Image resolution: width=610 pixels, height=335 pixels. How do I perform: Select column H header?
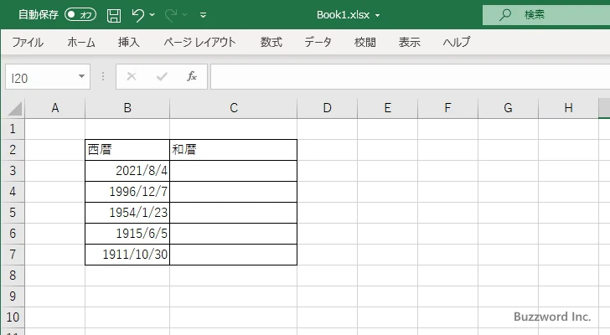pos(568,108)
